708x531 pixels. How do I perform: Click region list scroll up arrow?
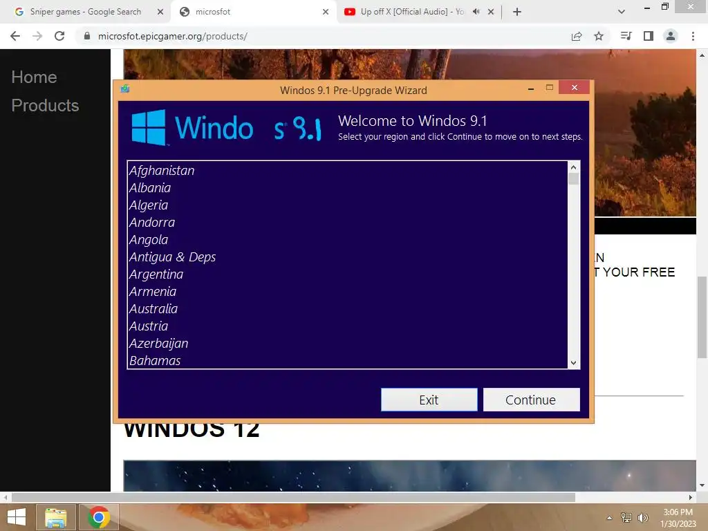pyautogui.click(x=573, y=167)
